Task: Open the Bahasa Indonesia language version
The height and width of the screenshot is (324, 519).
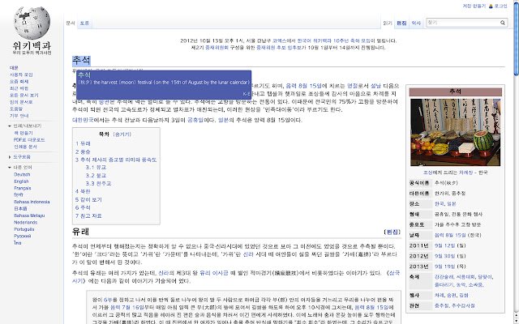Action: 32,202
